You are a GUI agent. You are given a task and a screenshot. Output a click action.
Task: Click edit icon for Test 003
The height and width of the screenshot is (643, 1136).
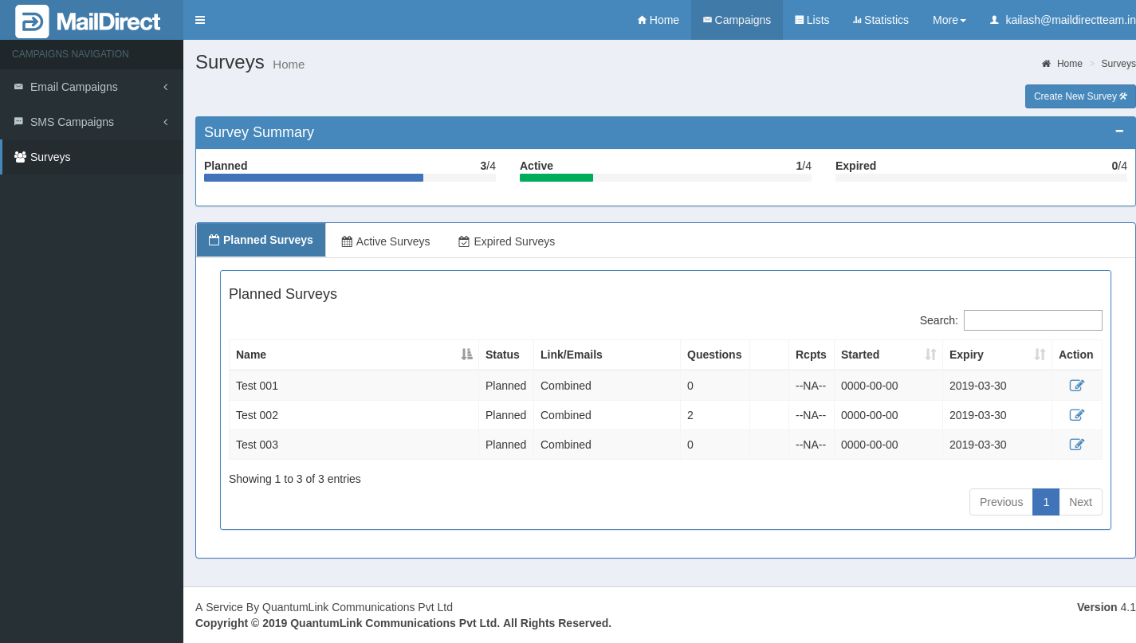1076,445
